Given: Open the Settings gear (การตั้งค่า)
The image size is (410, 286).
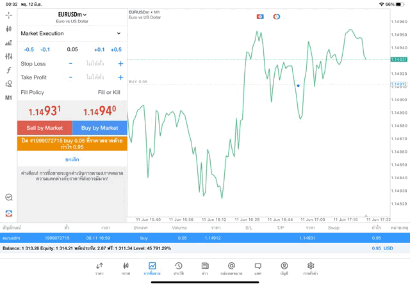Looking at the screenshot, I should pos(310,268).
